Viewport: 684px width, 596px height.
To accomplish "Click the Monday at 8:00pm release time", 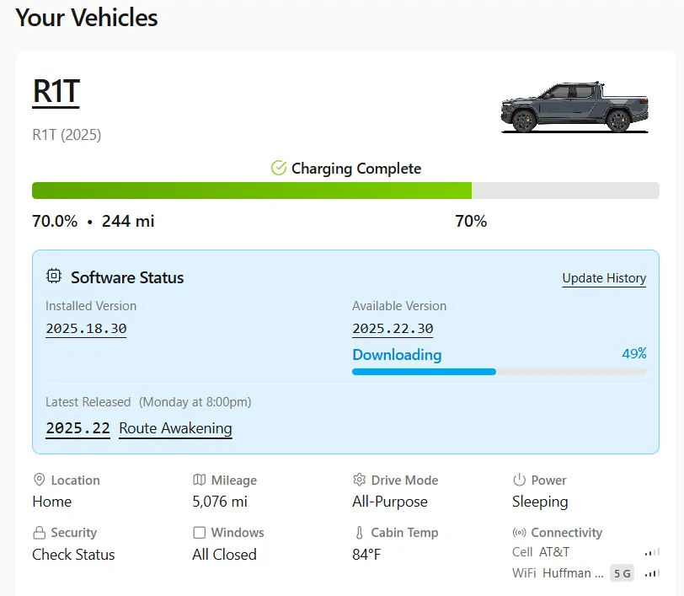I will [x=195, y=402].
